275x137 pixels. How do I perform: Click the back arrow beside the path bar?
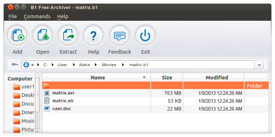[x=15, y=65]
